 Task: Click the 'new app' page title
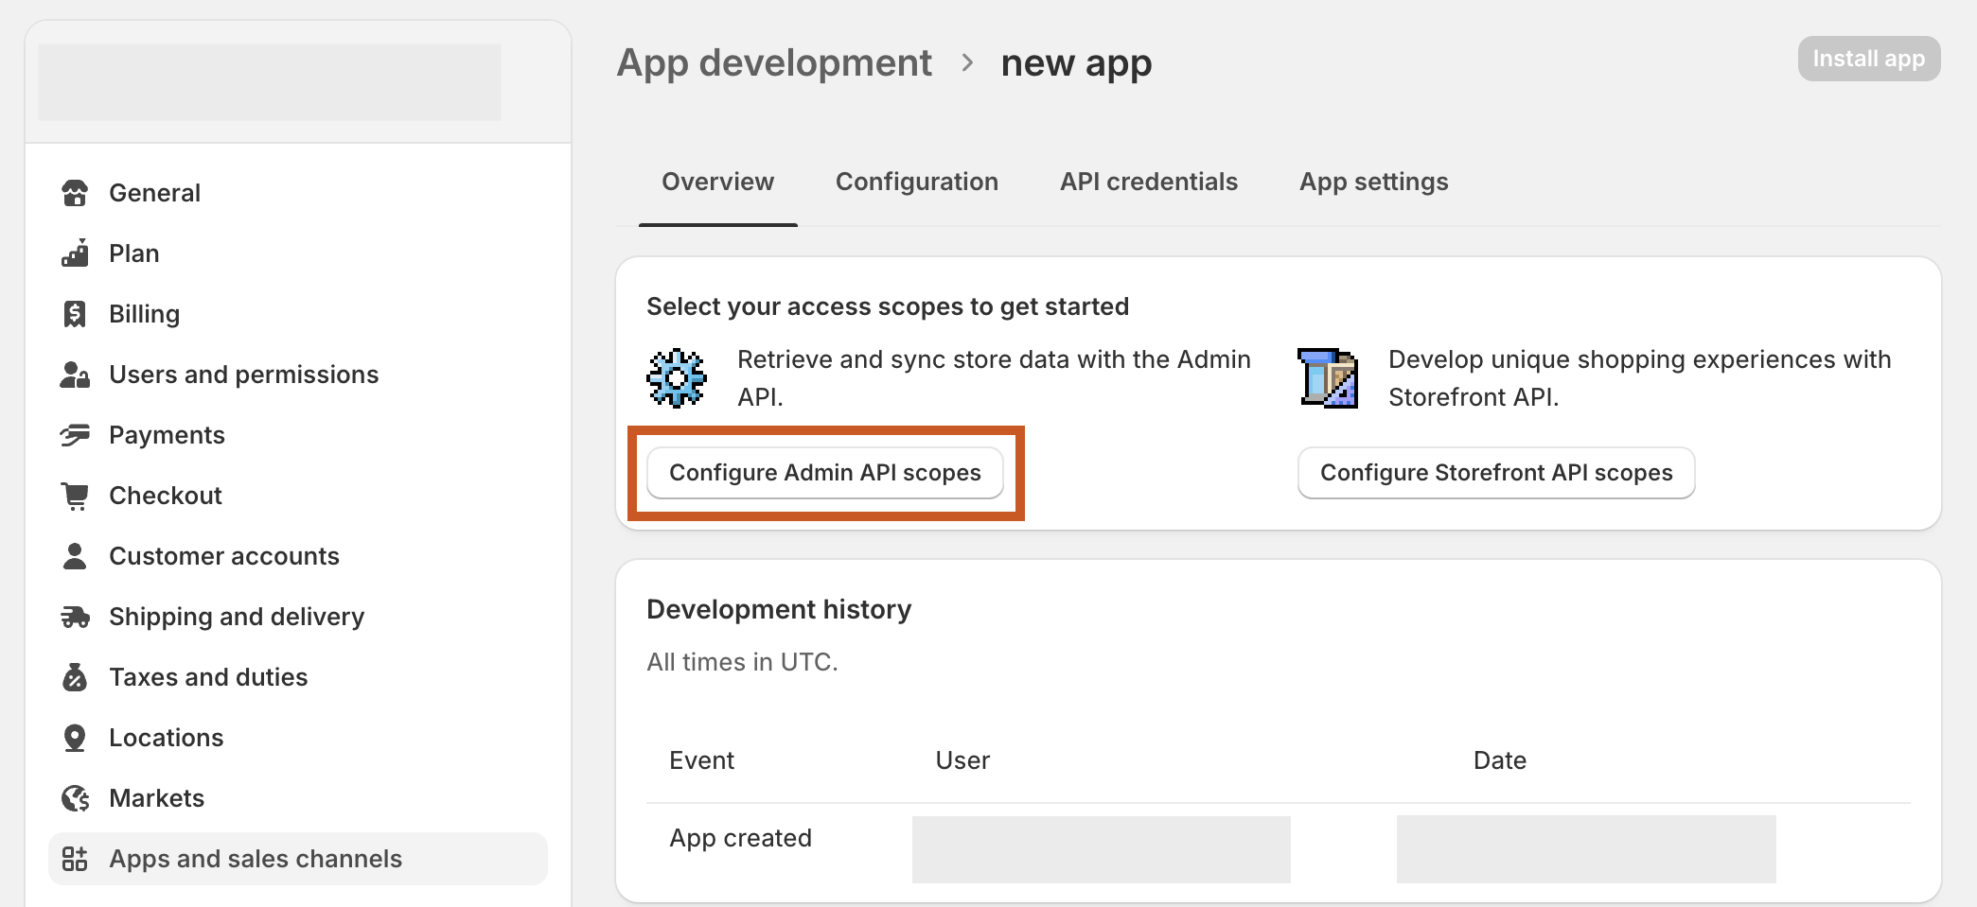pos(1076,63)
